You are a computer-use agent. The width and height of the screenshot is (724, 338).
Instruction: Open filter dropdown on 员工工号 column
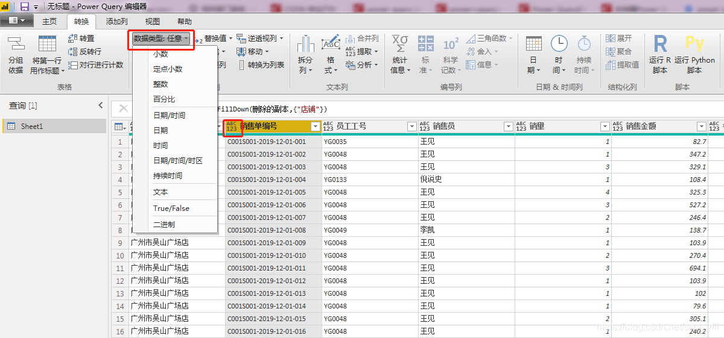[412, 127]
